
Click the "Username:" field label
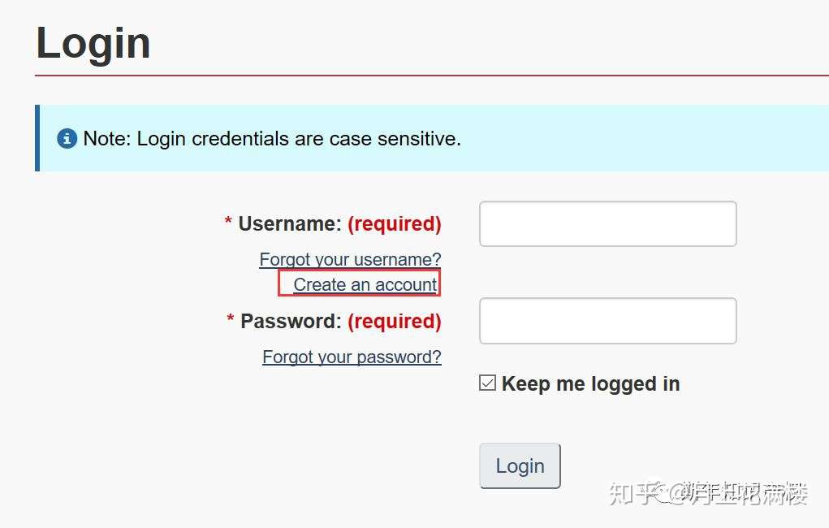click(x=290, y=223)
